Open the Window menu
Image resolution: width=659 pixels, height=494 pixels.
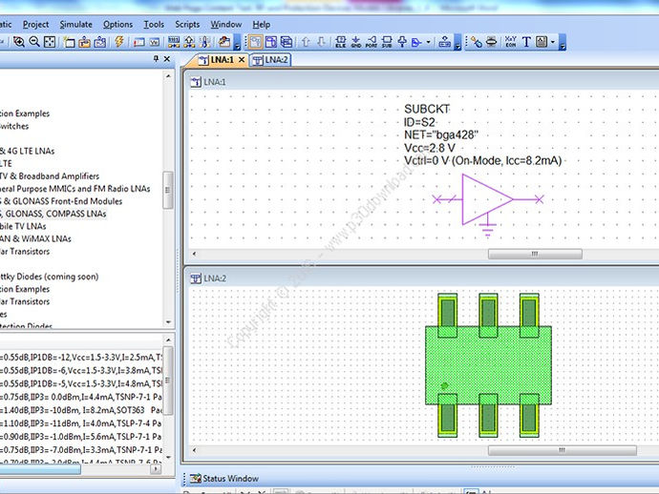(226, 25)
